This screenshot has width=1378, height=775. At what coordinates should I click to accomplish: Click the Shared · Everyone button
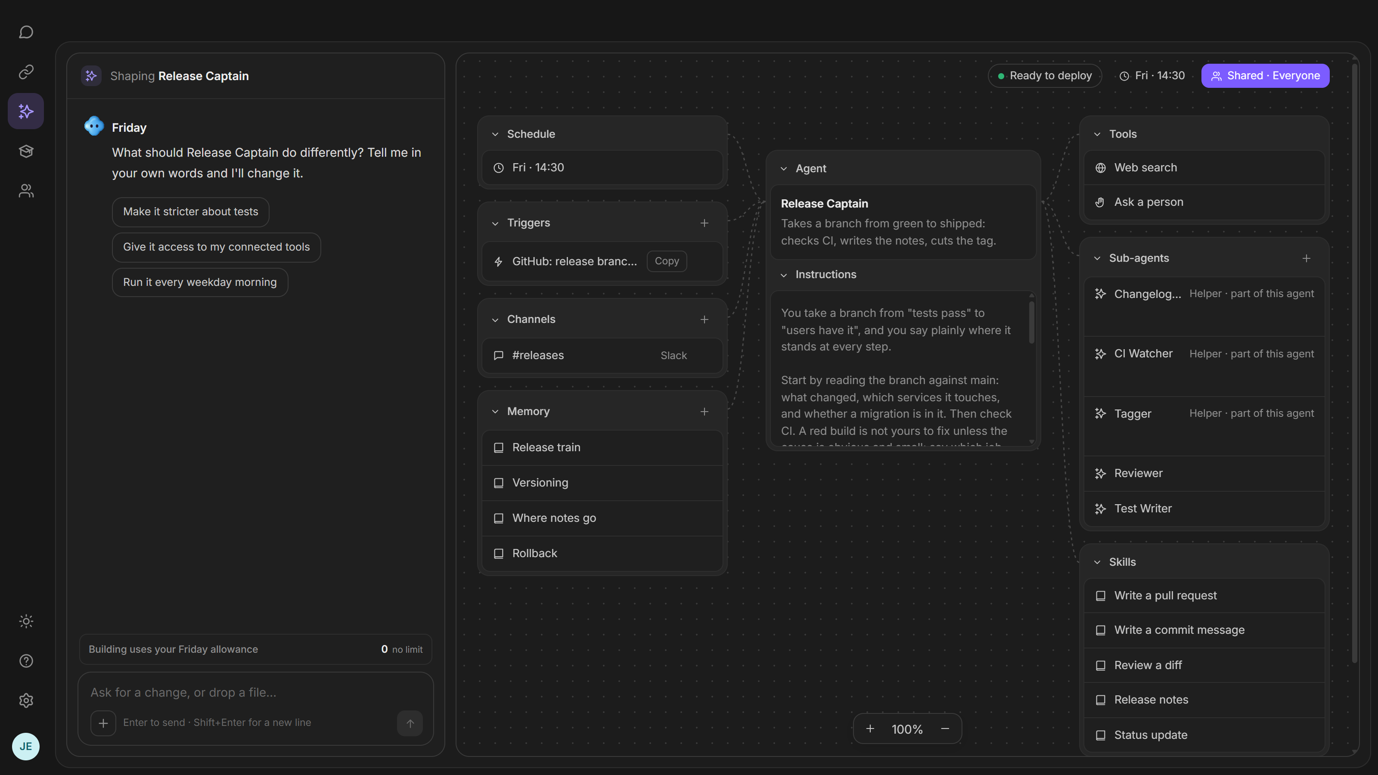tap(1265, 75)
